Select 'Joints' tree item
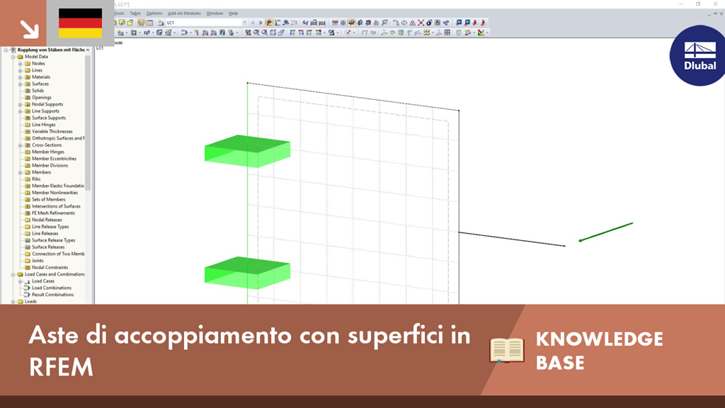The image size is (725, 408). 38,261
